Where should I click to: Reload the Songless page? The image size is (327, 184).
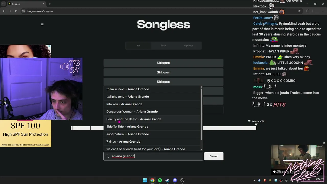[16, 11]
